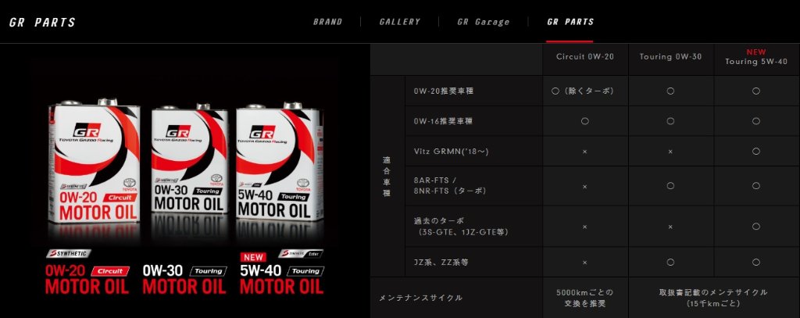Viewport: 800px width, 318px height.
Task: Click the 適合車種 vertical category label
Action: coord(387,177)
